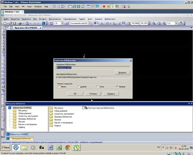Select Оснастка, инструмент folder in right list
This screenshot has height=155, width=193.
pyautogui.click(x=64, y=114)
